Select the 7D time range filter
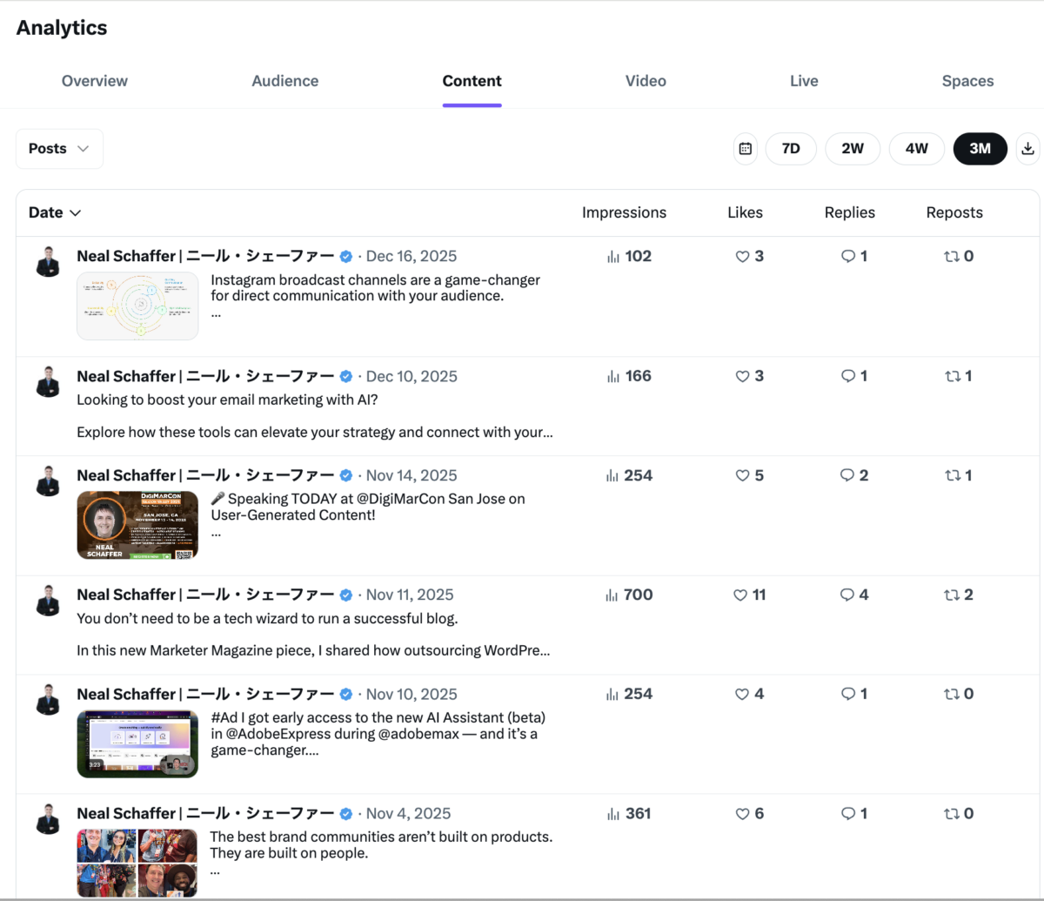The image size is (1044, 901). [x=791, y=148]
